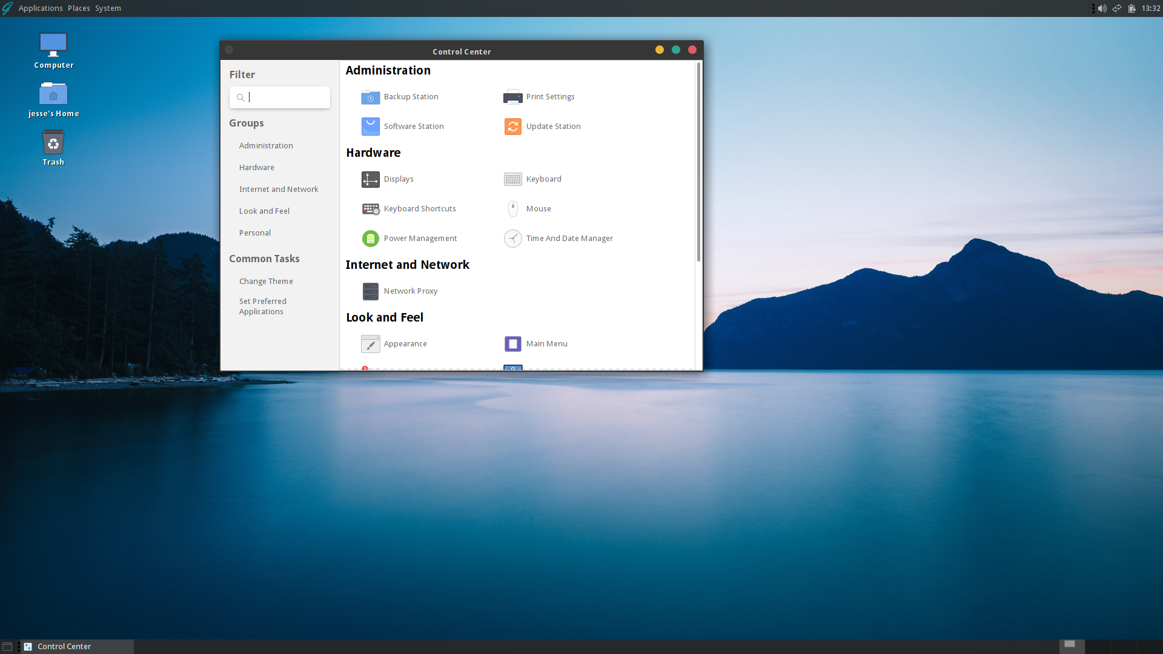
Task: Click the clock showing 13:32
Action: click(1151, 8)
